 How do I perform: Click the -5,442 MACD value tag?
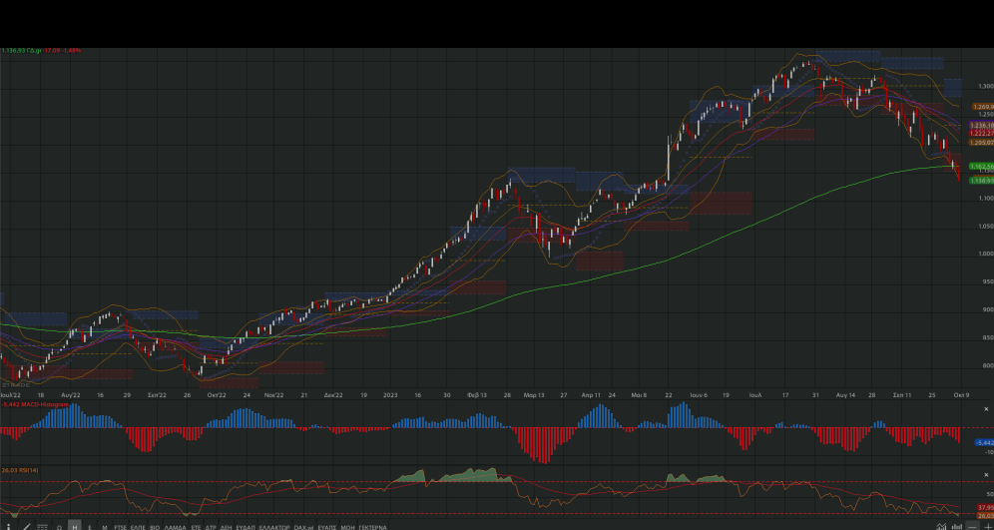point(984,442)
